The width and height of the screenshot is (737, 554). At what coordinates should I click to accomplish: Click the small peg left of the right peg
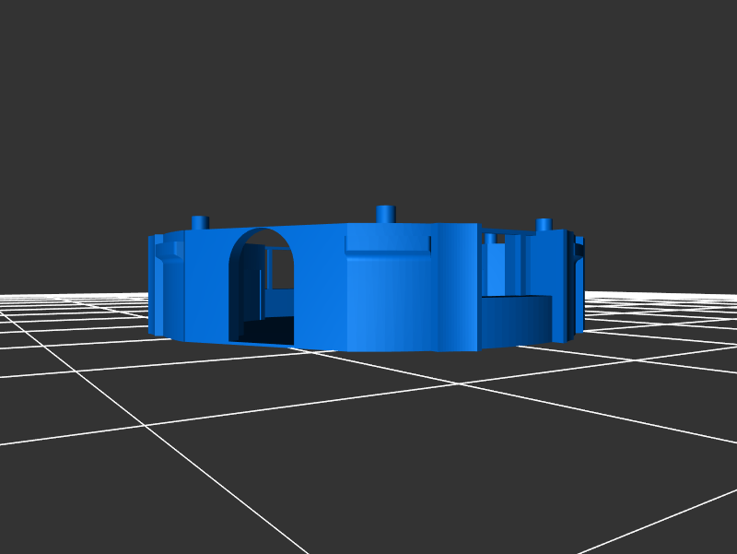point(490,238)
